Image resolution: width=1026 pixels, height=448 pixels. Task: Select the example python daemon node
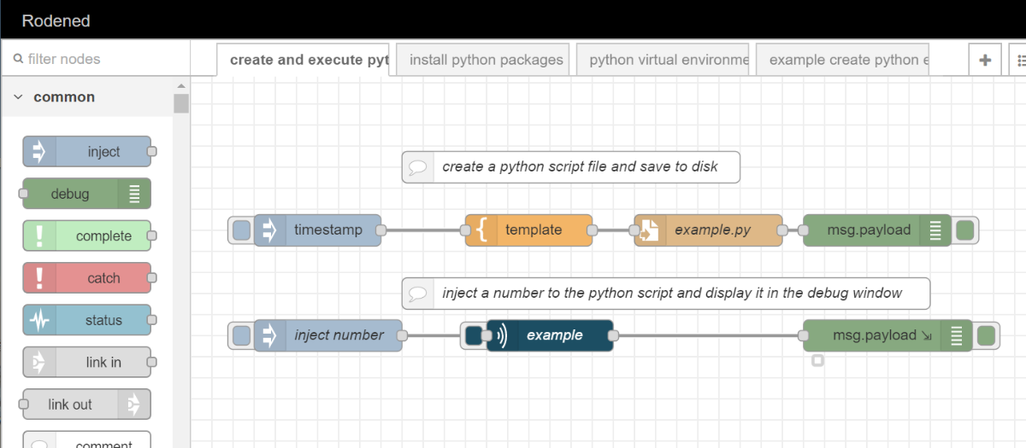click(549, 335)
